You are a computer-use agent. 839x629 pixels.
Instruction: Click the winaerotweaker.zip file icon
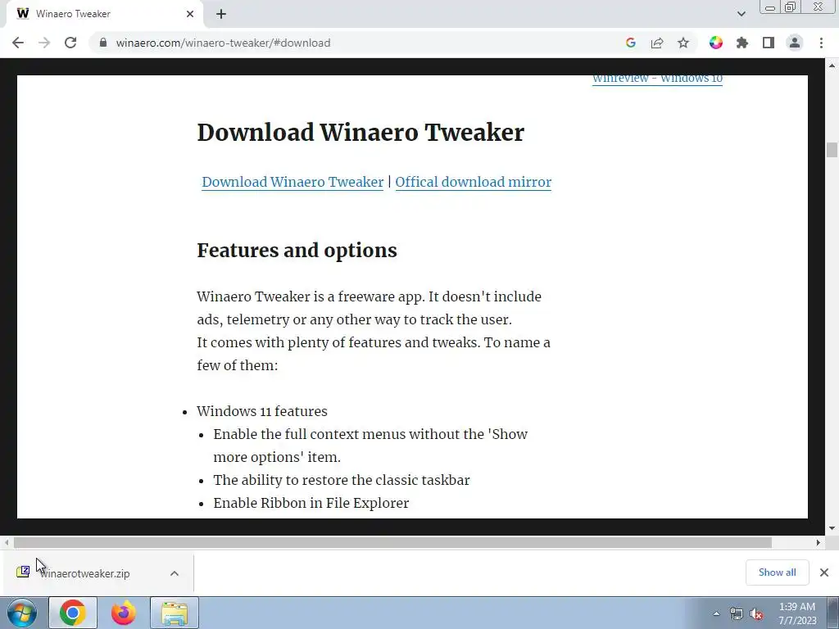coord(23,572)
